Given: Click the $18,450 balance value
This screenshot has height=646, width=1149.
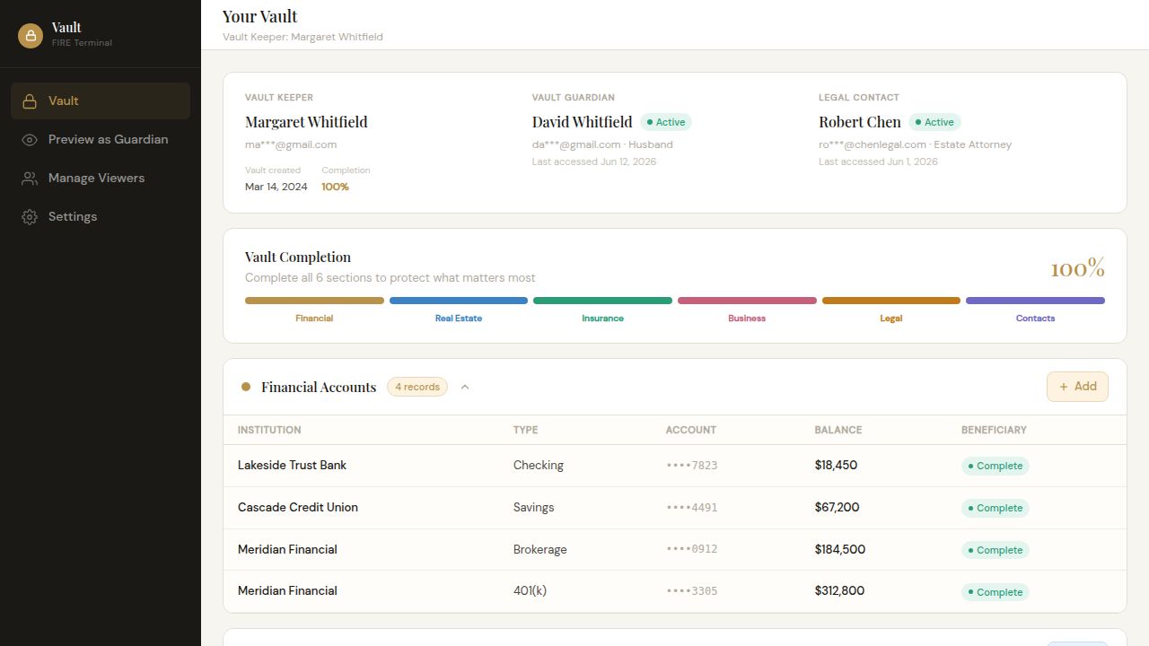Looking at the screenshot, I should point(836,465).
